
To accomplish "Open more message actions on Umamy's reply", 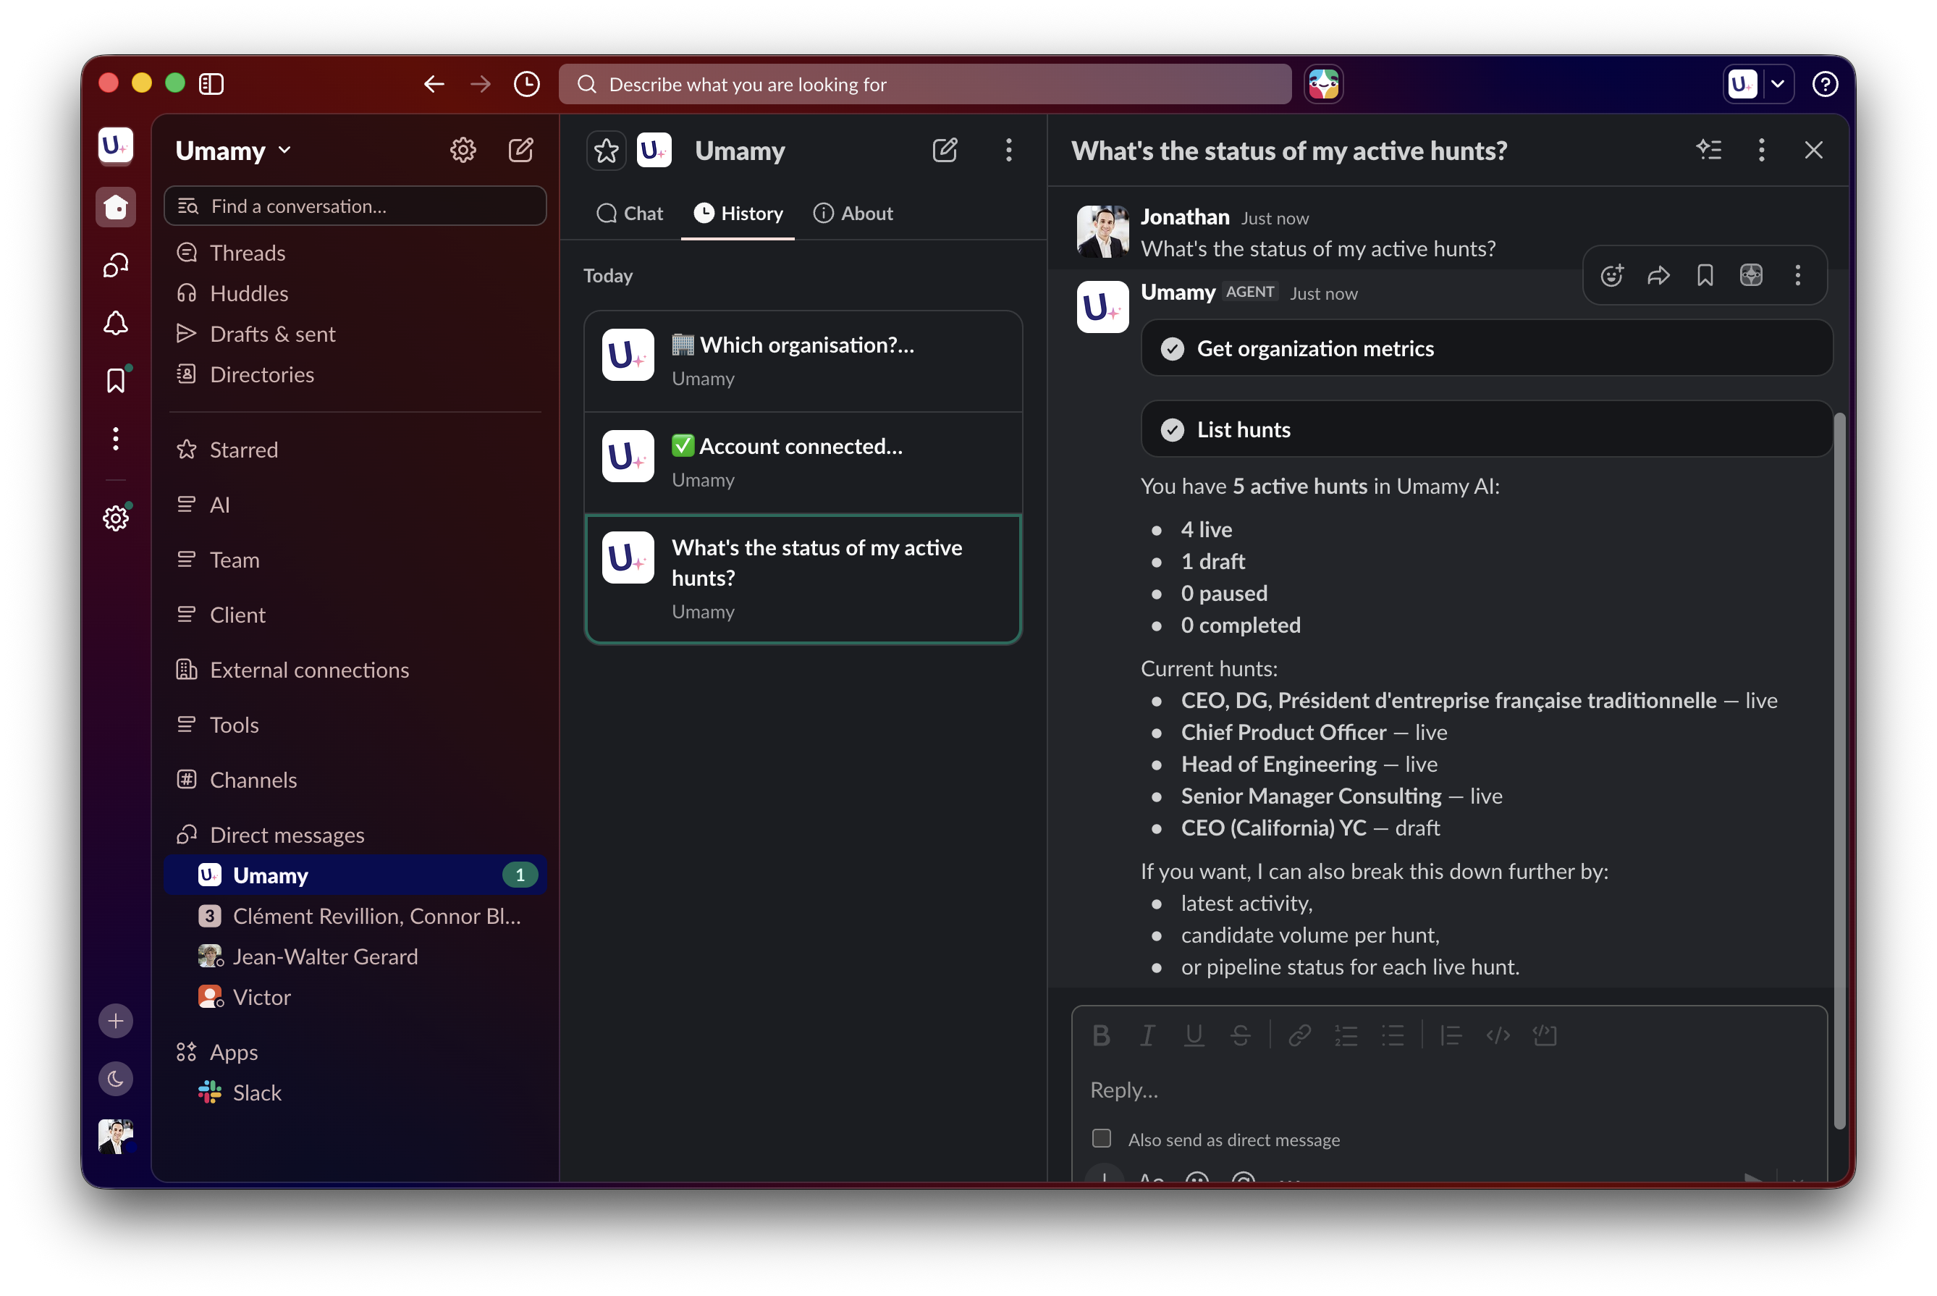I will (x=1797, y=274).
